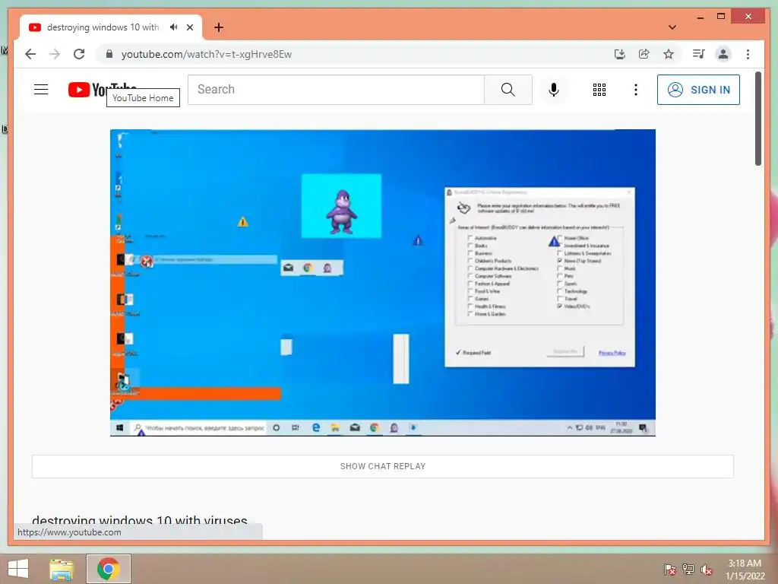778x584 pixels.
Task: Open the Chrome profile avatar
Action: 723,54
